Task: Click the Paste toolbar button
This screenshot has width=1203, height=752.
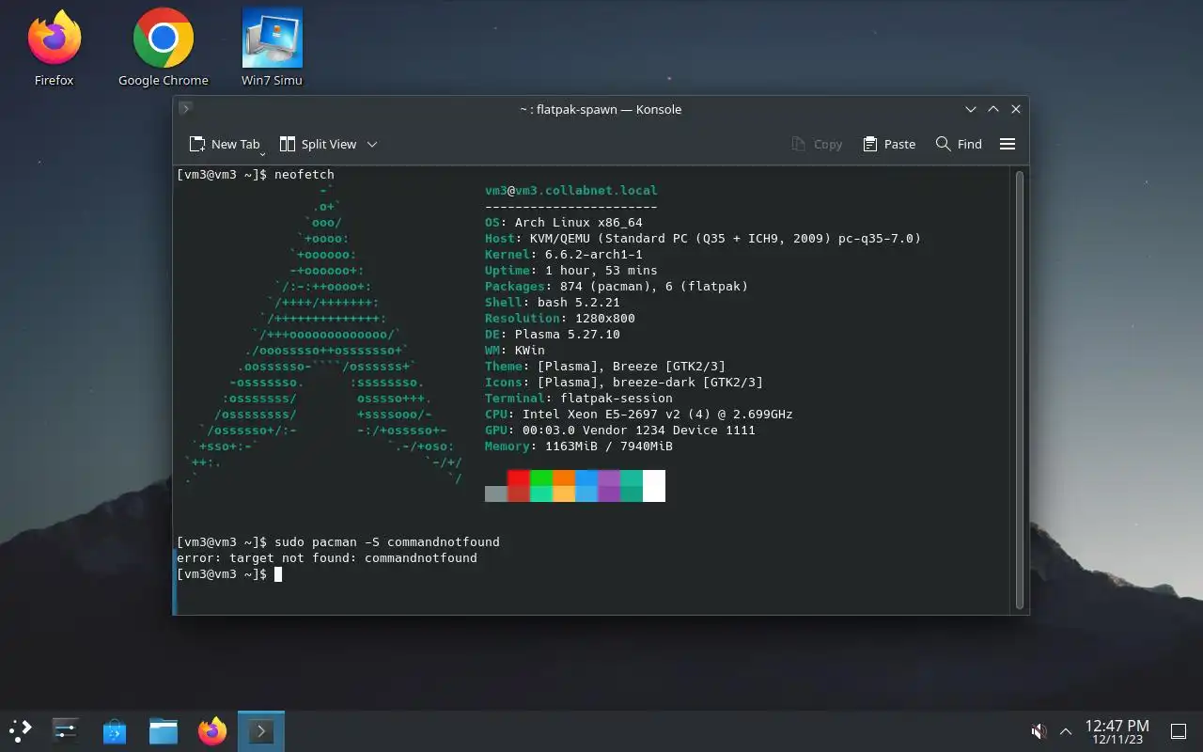Action: tap(889, 144)
